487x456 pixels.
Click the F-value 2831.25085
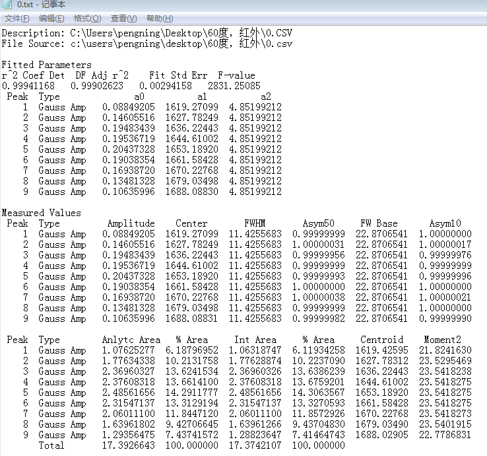click(234, 86)
